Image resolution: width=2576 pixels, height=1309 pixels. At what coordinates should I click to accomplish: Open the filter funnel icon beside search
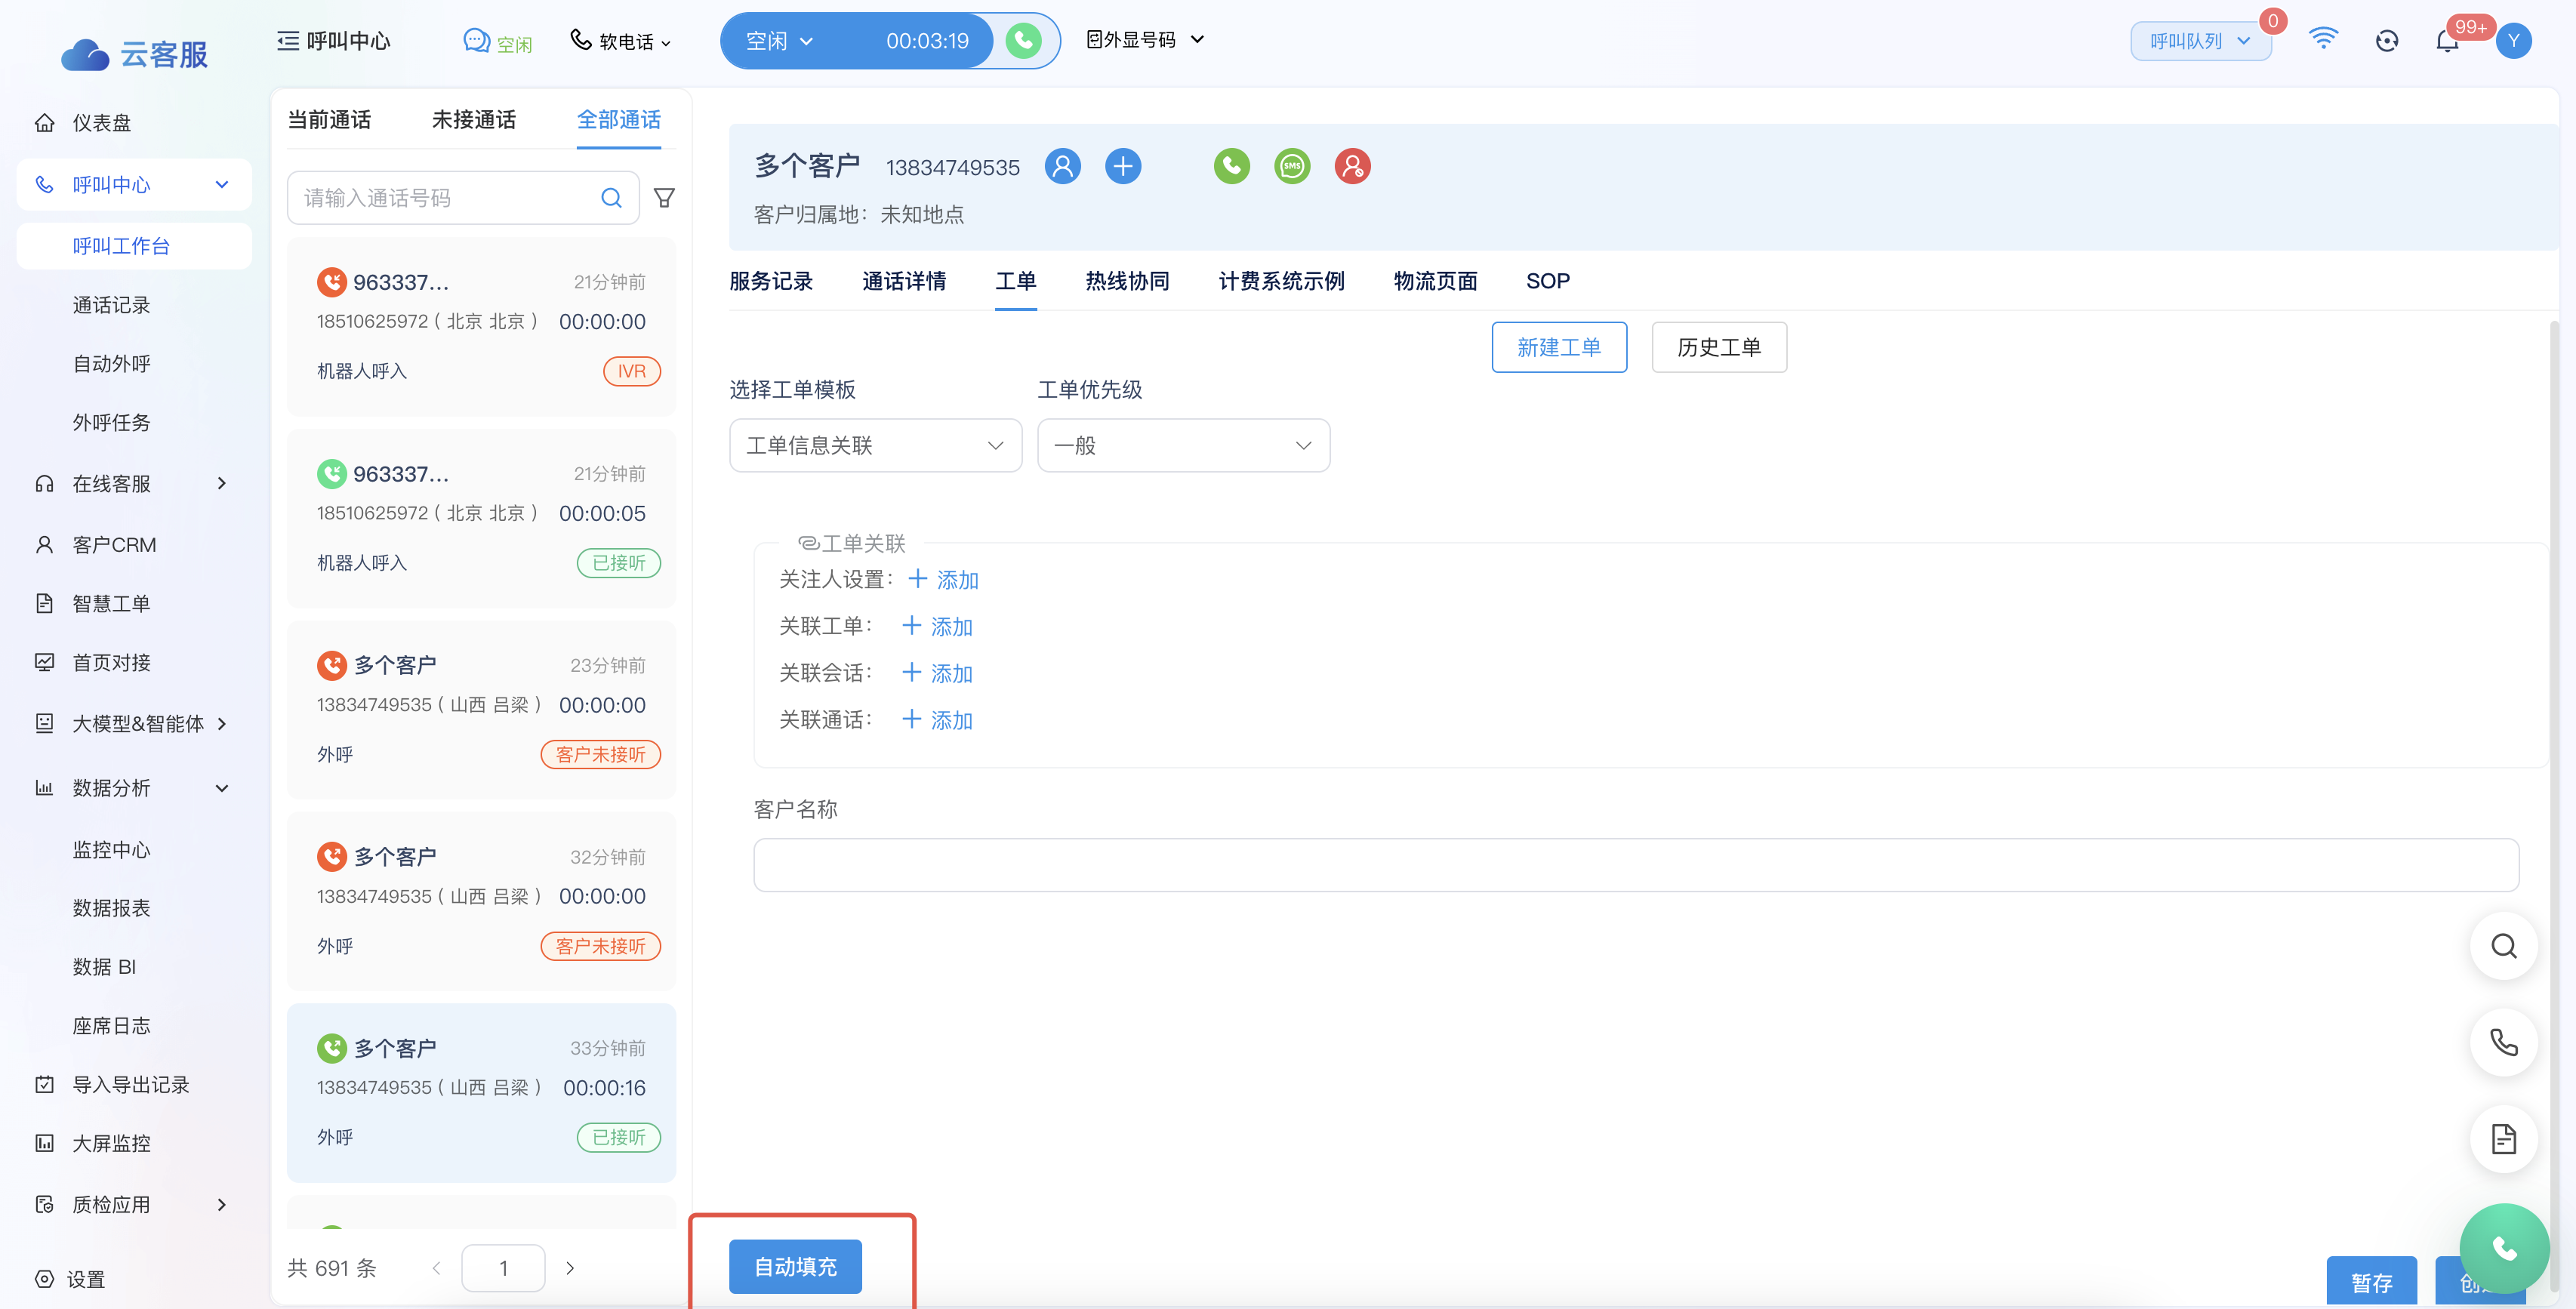pos(664,198)
